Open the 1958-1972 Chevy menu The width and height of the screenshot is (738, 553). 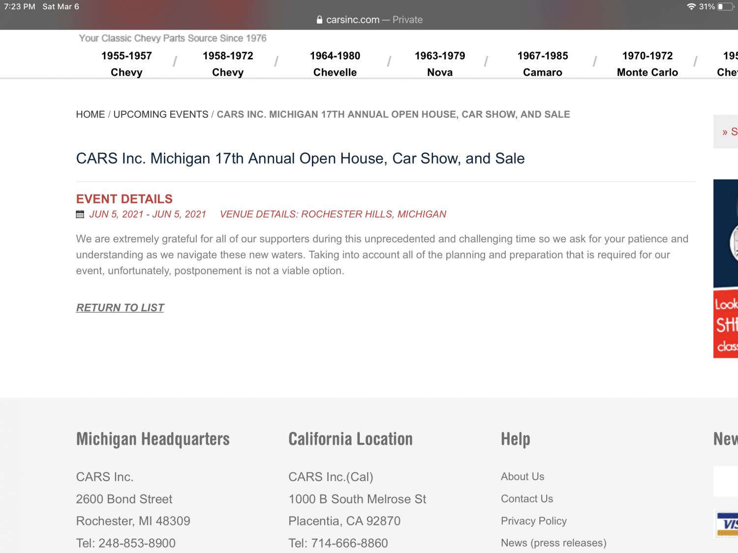(x=228, y=64)
